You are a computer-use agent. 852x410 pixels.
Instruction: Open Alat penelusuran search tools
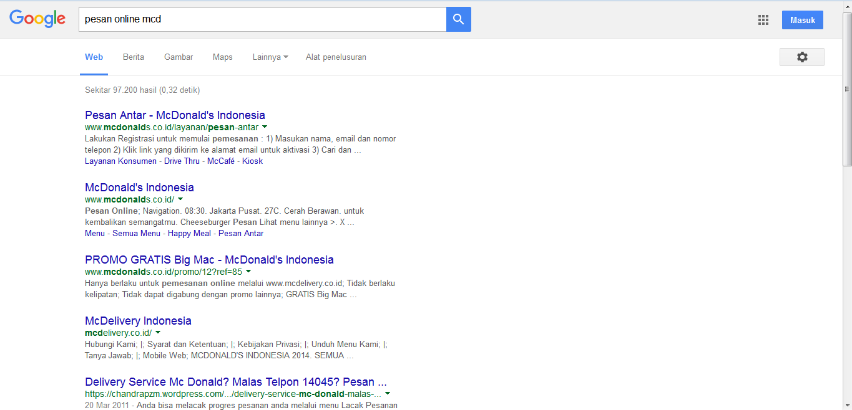pos(336,57)
